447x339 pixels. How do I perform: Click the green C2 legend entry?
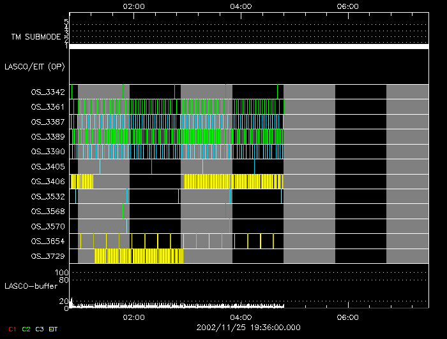[x=26, y=329]
